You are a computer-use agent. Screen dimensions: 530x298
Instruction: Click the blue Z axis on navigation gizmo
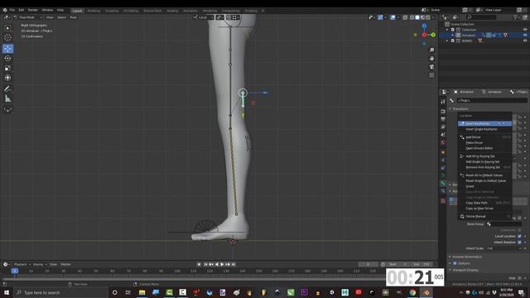(x=424, y=26)
